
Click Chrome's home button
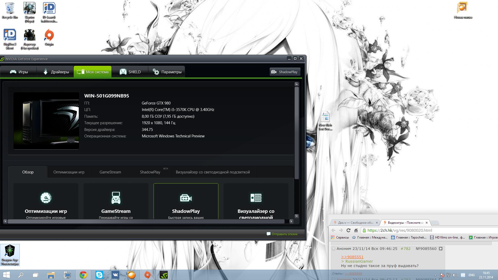pyautogui.click(x=356, y=230)
